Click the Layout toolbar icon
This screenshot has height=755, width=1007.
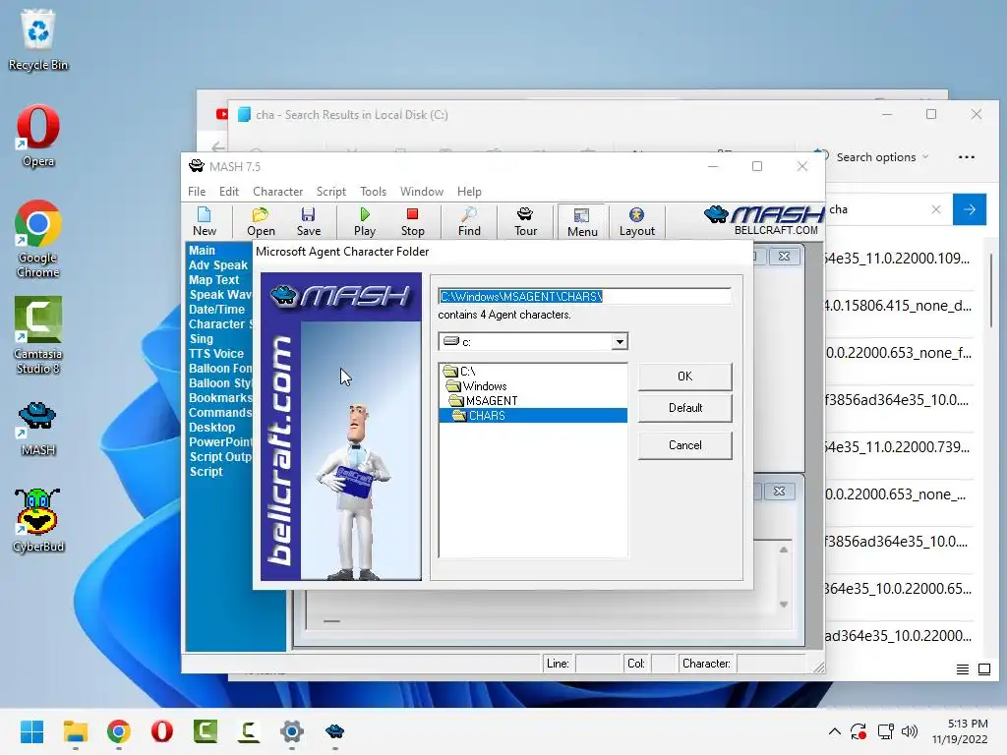636,221
